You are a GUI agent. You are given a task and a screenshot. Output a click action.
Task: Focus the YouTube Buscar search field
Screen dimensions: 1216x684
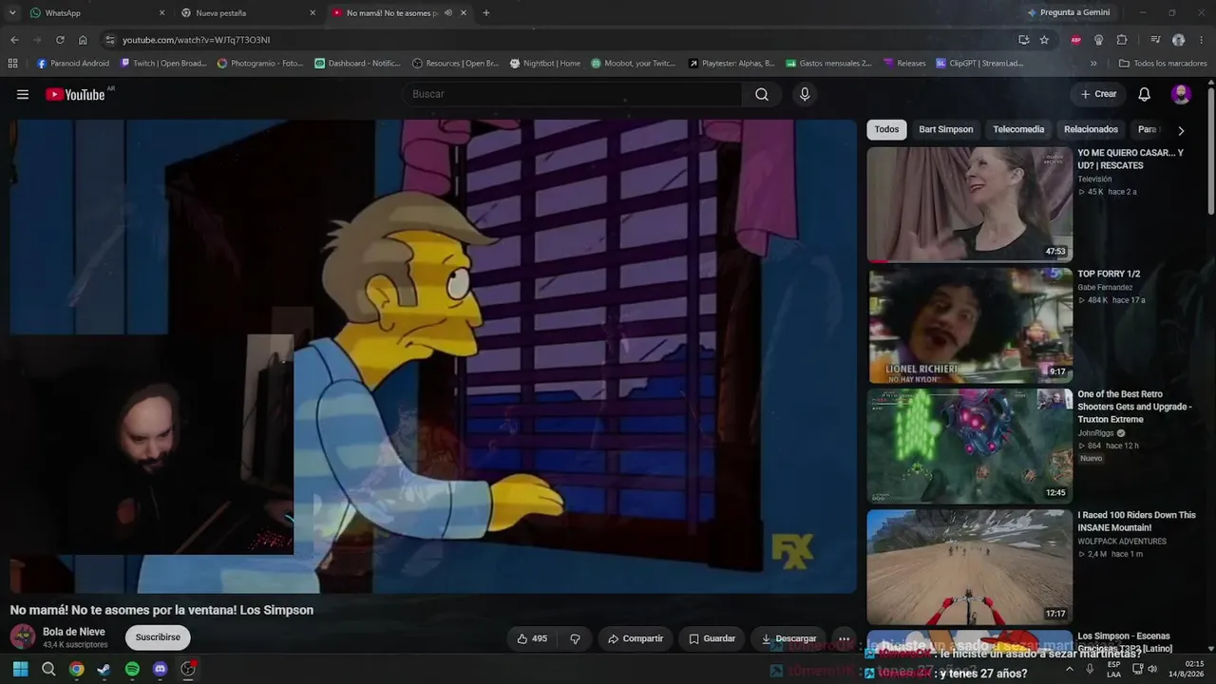pos(574,94)
